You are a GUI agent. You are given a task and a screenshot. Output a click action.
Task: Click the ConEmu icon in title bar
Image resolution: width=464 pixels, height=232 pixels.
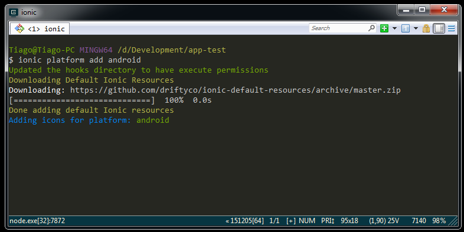coord(14,12)
